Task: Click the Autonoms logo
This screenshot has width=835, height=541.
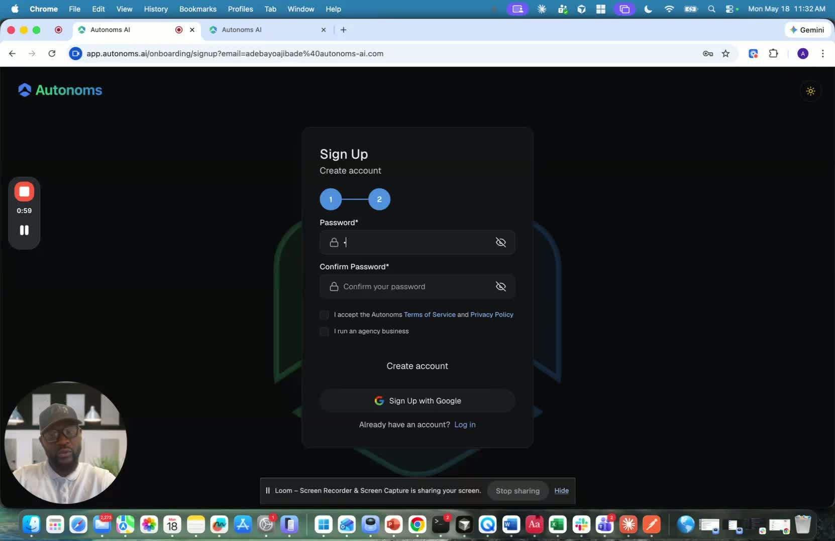Action: click(x=60, y=90)
